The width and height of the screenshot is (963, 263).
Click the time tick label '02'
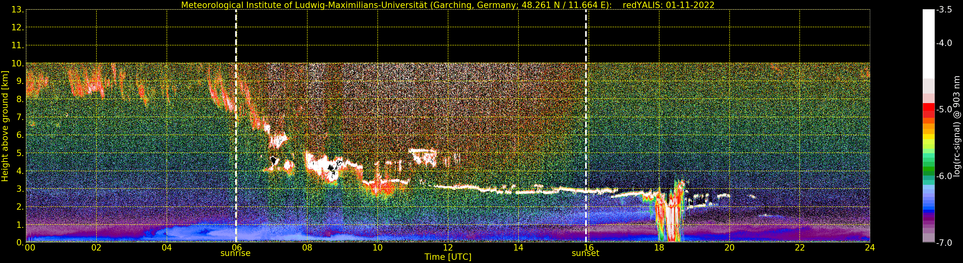click(96, 248)
